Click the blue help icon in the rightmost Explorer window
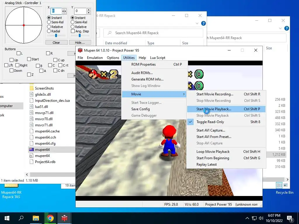This screenshot has height=224, width=299. click(287, 28)
